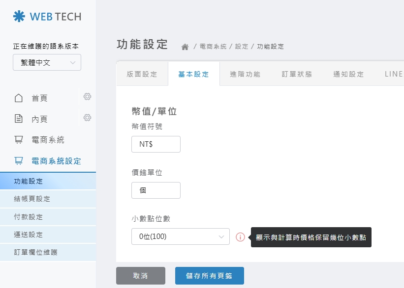Switch to the 進階功能 tab
The image size is (404, 288).
(x=245, y=75)
